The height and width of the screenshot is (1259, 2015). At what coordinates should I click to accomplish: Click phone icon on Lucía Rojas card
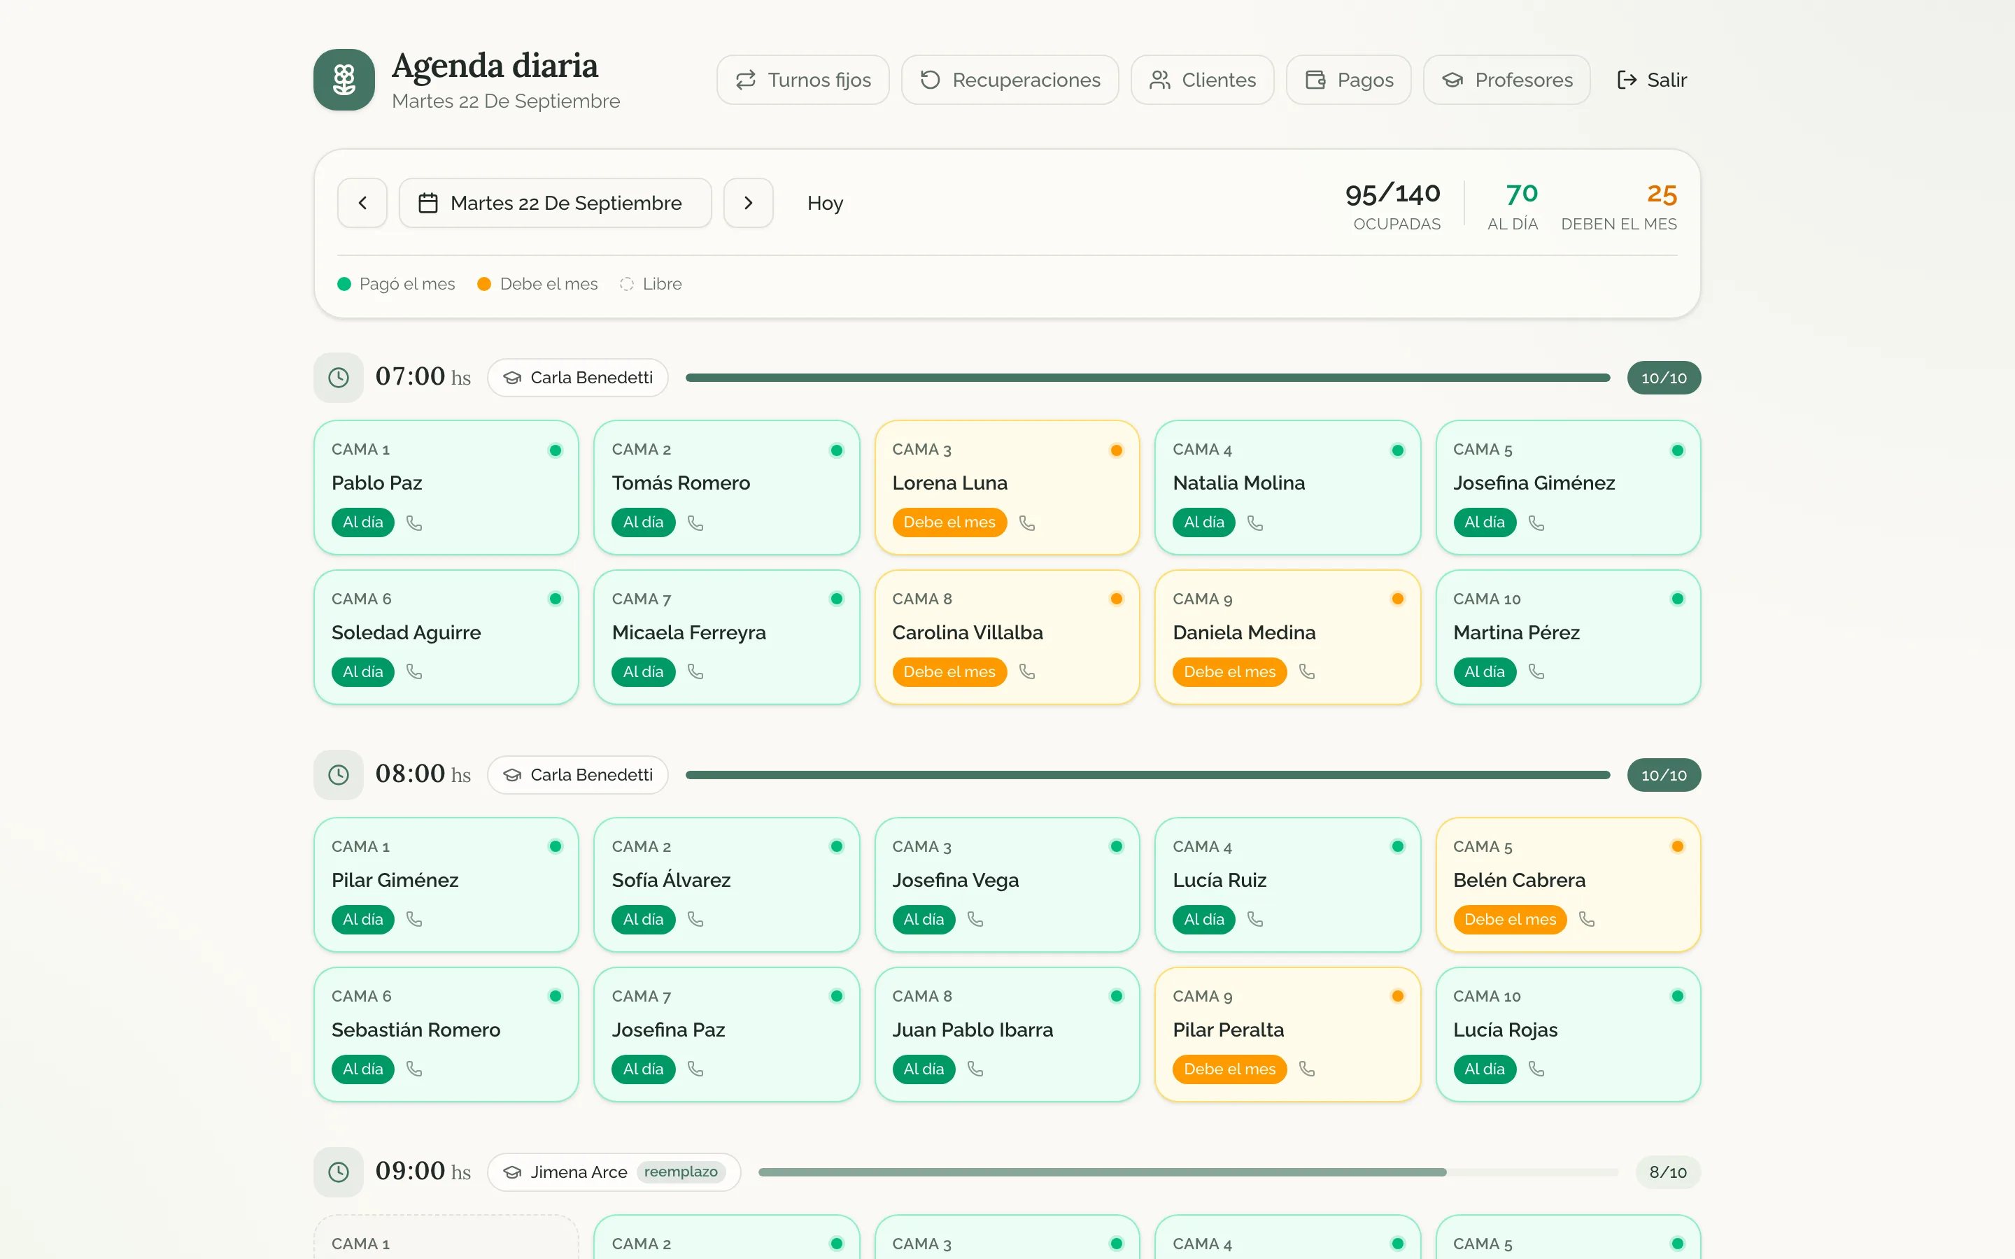pos(1536,1069)
